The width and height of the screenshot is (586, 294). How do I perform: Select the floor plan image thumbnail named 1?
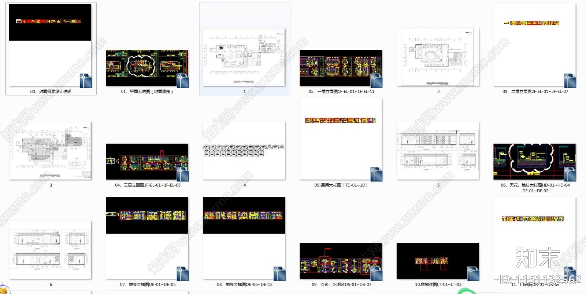click(x=244, y=57)
